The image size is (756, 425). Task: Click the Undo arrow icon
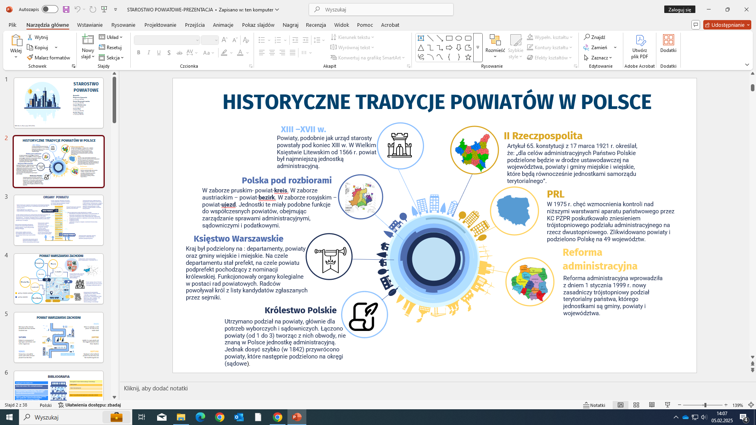pyautogui.click(x=77, y=9)
